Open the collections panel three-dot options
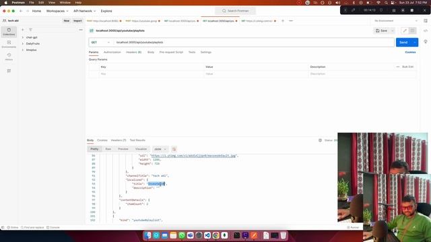This screenshot has width=431, height=242. (81, 30)
